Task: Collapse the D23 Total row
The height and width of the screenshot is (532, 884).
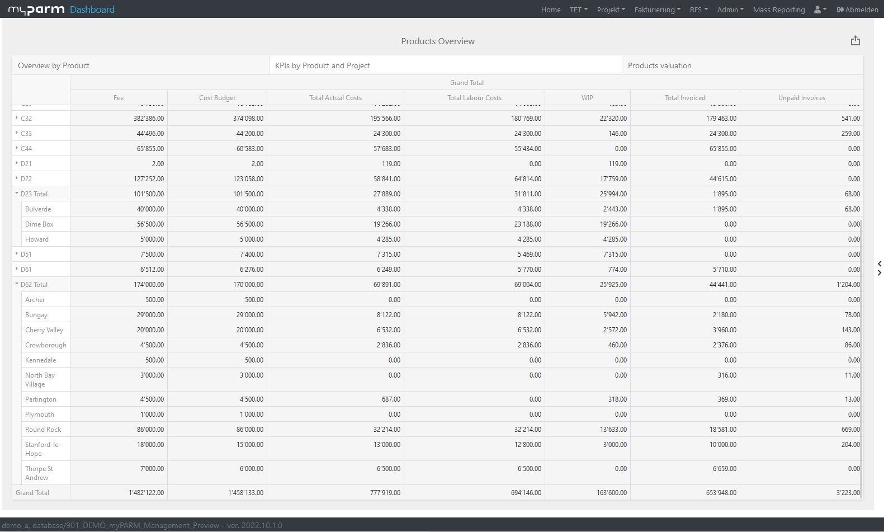Action: [17, 194]
